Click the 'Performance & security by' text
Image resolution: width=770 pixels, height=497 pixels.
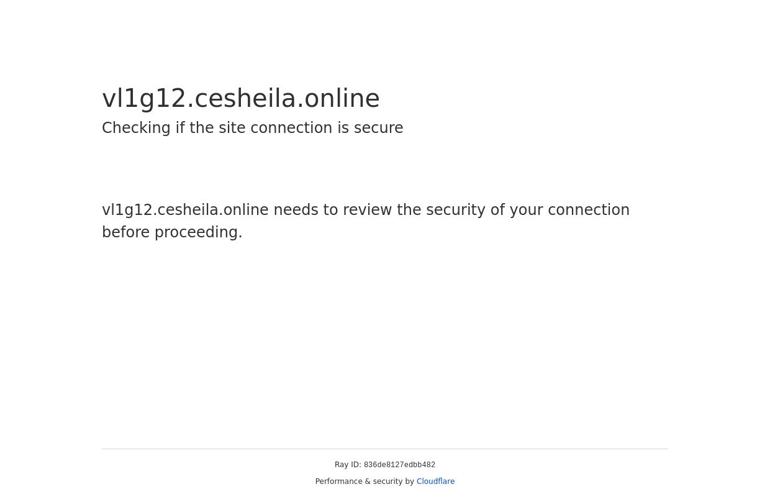click(365, 481)
